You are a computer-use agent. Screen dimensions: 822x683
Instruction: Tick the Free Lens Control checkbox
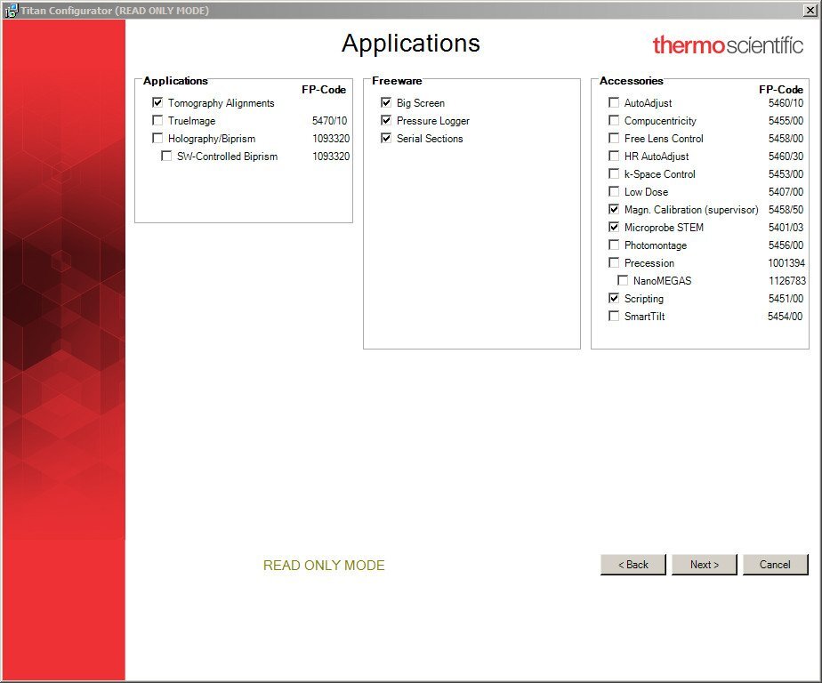(614, 139)
